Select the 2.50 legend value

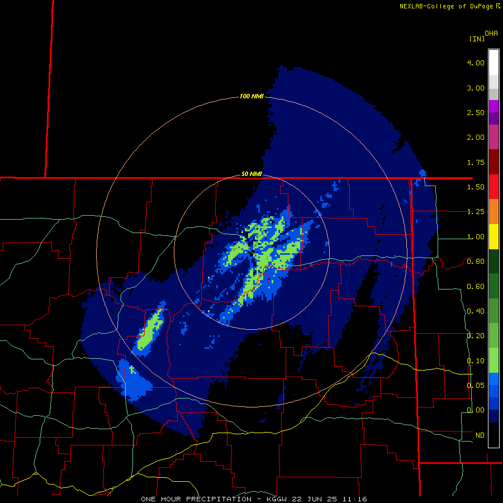(476, 112)
